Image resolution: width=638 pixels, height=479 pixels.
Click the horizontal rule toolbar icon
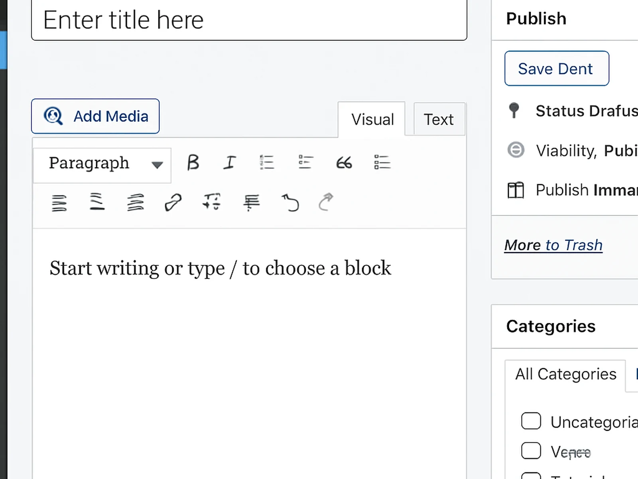click(251, 202)
